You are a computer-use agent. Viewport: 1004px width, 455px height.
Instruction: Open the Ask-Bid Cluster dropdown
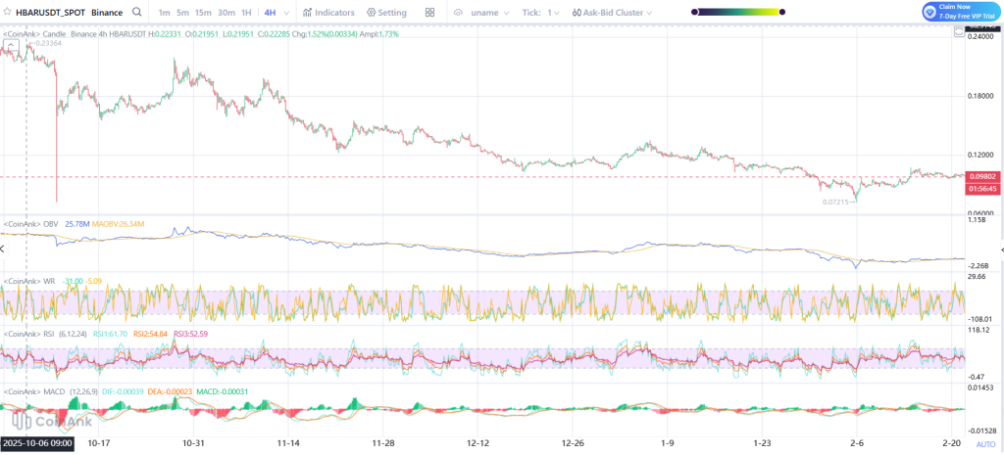click(x=612, y=13)
